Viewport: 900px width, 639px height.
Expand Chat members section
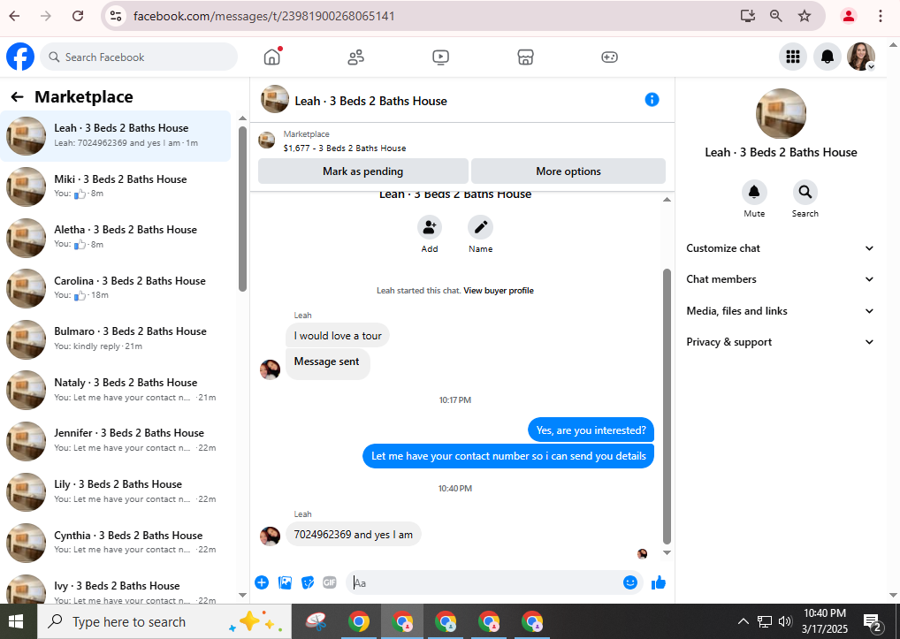(x=781, y=279)
